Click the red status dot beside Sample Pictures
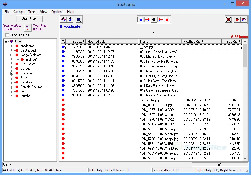Viewport: 251px width, 175px height. tap(17, 87)
